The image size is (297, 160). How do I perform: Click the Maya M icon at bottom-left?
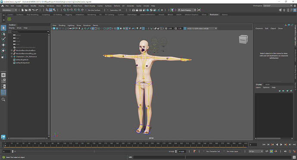3,137
